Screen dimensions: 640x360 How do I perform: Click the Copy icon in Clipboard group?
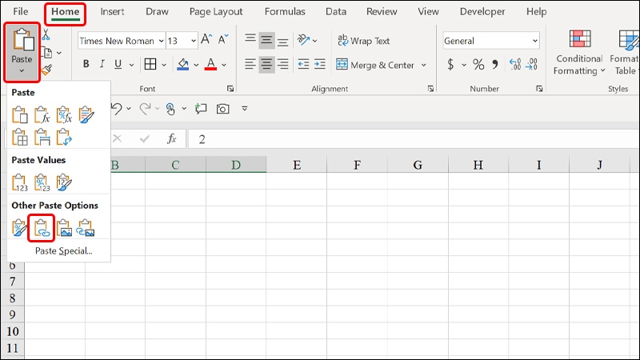[x=47, y=53]
